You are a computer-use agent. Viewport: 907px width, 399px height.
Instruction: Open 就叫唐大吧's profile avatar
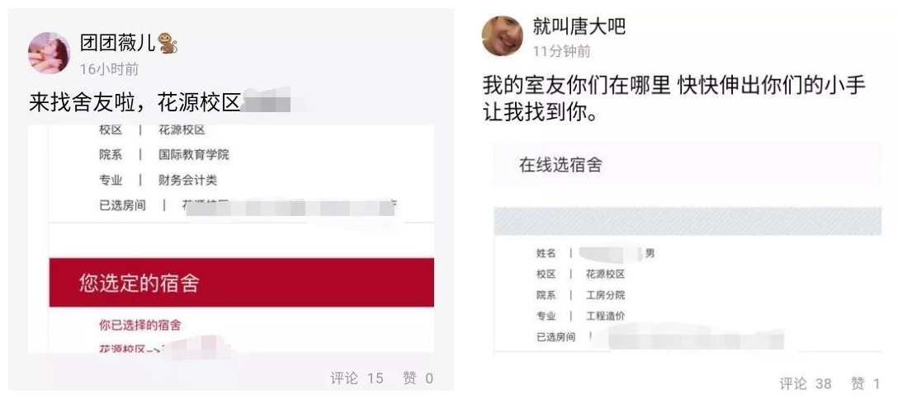tap(502, 35)
